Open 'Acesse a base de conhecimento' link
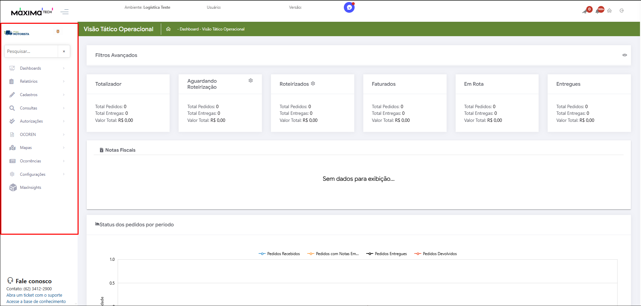Viewport: 641px width, 306px height. pyautogui.click(x=36, y=302)
